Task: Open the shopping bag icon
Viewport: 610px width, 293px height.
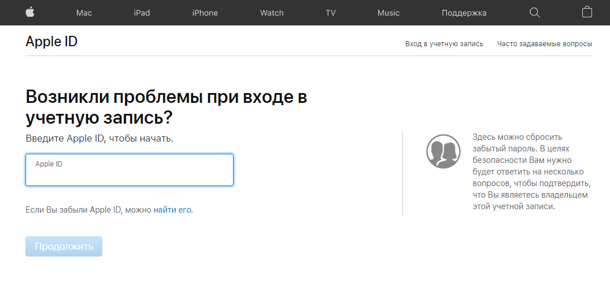Action: (x=587, y=13)
